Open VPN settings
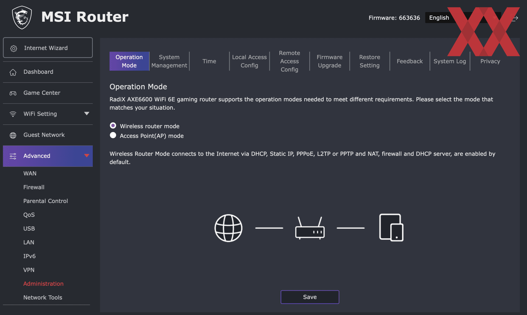The height and width of the screenshot is (315, 527). click(29, 270)
